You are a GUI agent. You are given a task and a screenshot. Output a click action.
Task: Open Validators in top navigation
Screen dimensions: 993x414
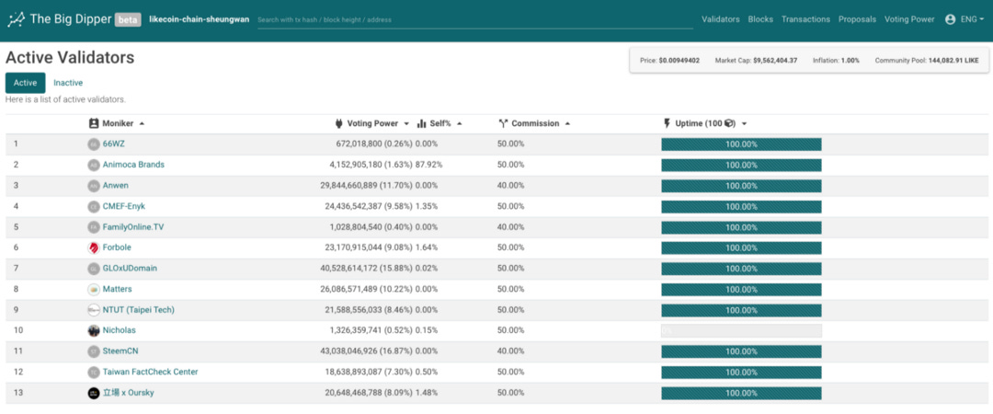[x=721, y=19]
